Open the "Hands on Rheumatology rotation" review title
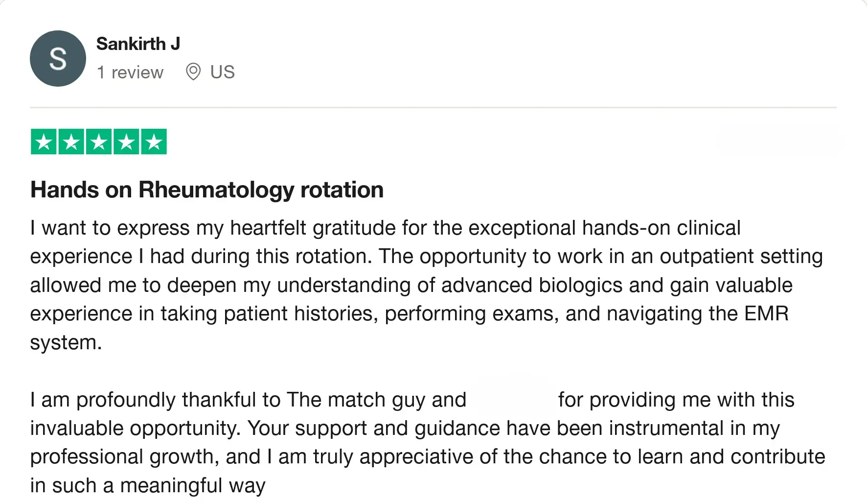867x503 pixels. (206, 190)
